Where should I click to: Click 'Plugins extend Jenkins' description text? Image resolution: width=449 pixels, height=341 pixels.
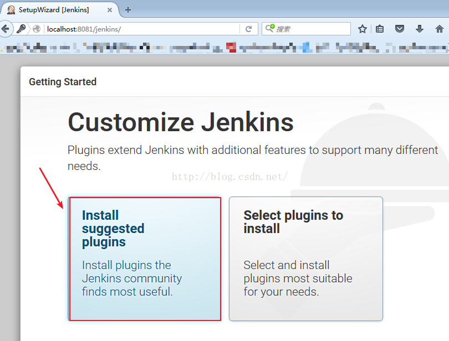pos(253,158)
